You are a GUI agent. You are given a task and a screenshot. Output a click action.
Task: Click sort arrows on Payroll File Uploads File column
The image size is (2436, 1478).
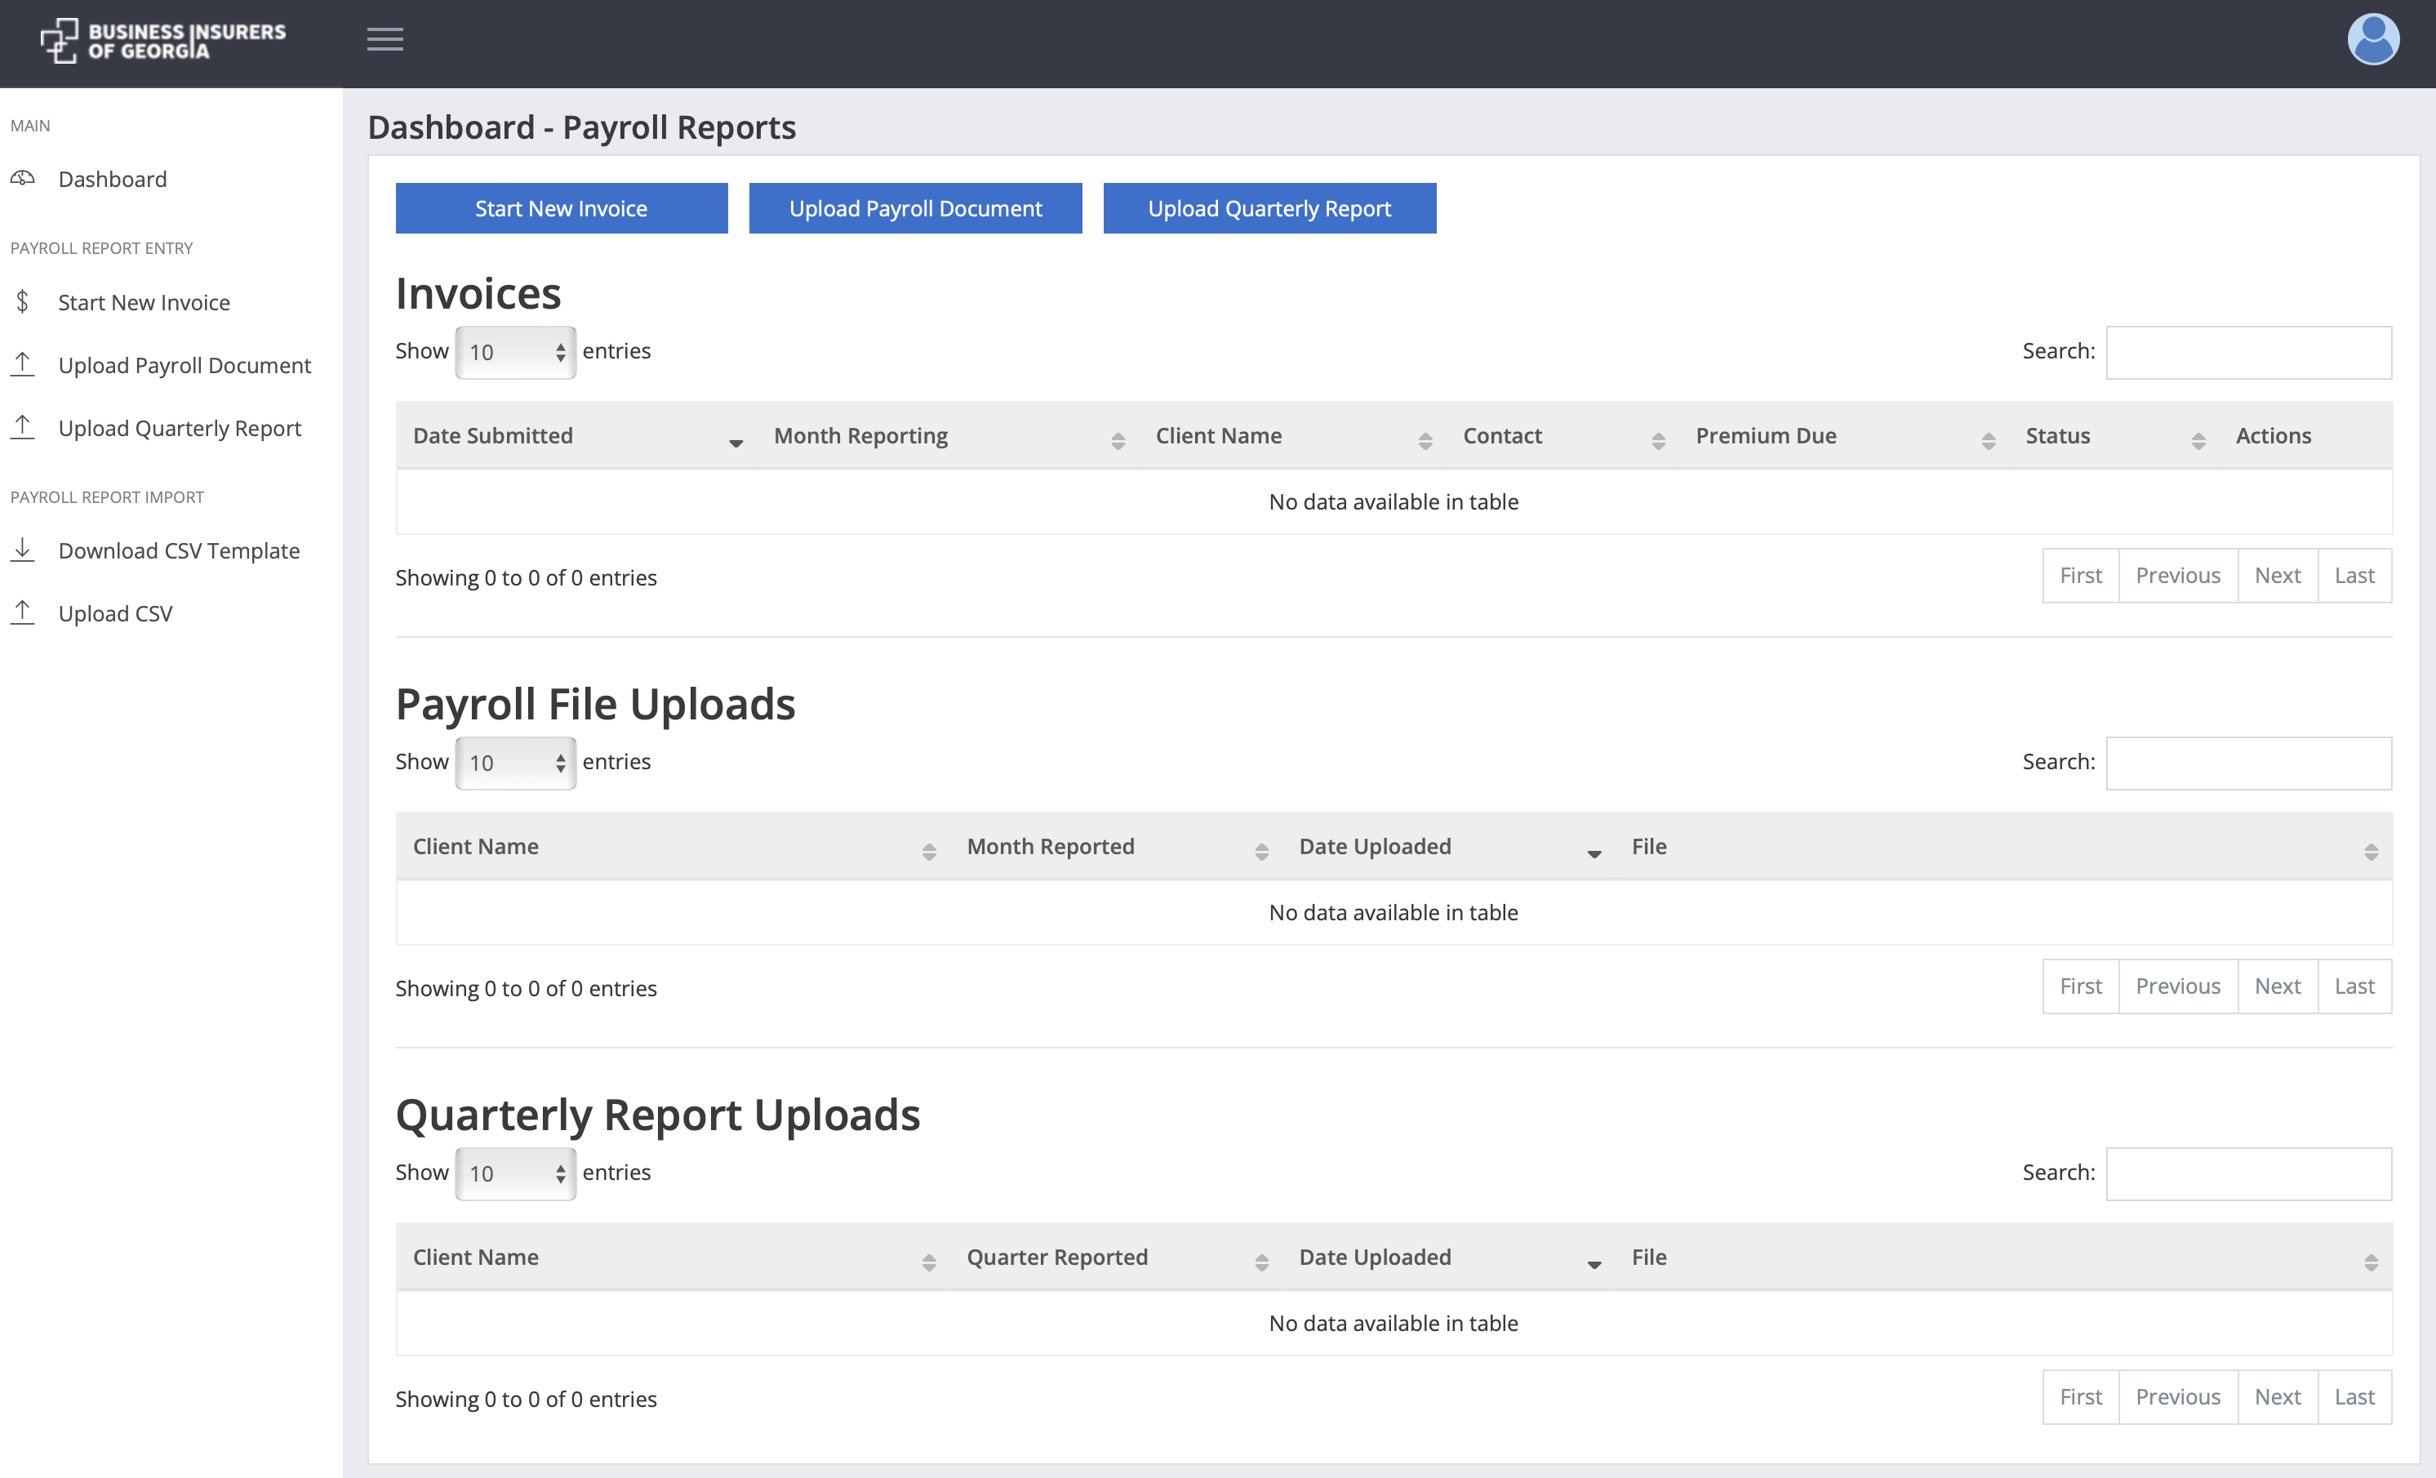point(2371,853)
